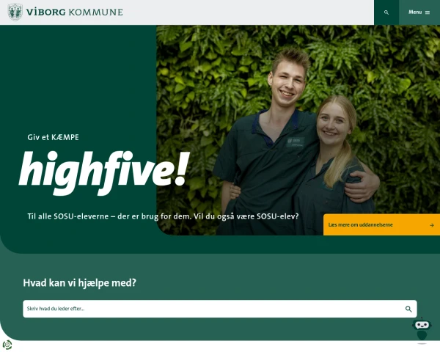Click the hero photo of the two SOSU students

click(298, 130)
